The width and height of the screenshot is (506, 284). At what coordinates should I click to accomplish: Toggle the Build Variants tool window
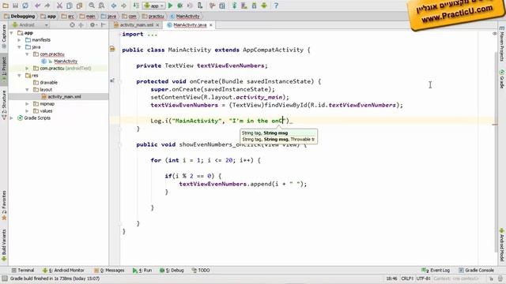coord(4,245)
